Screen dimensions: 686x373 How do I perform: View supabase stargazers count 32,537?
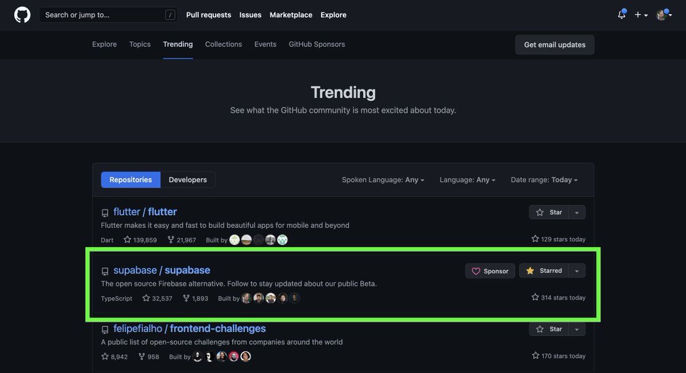[157, 298]
